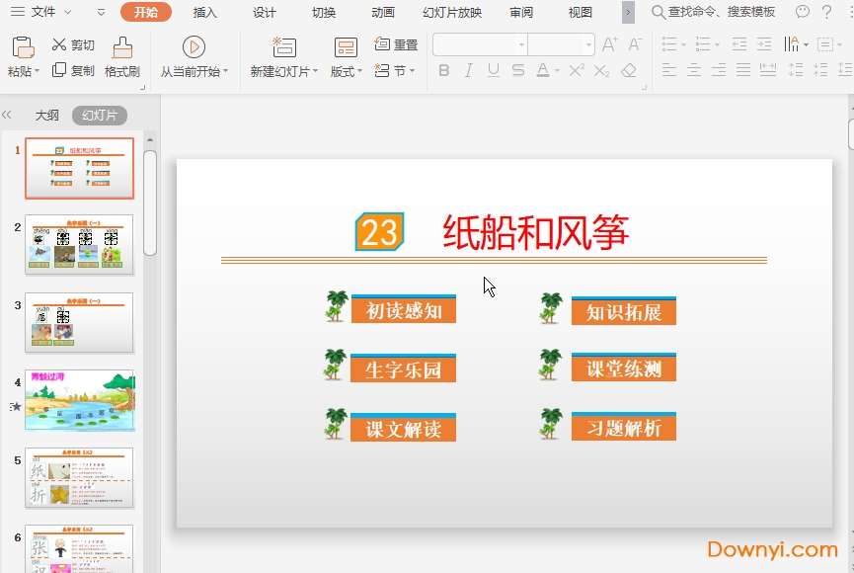Select the Format Painter tool
This screenshot has height=573, width=854.
[120, 54]
